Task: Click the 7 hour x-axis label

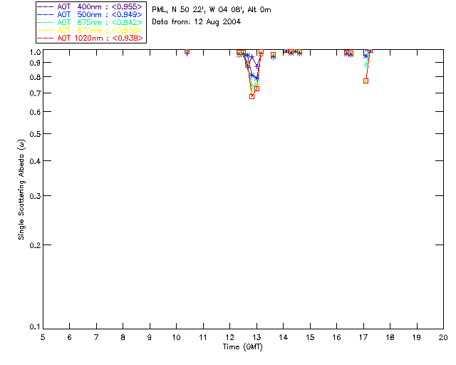Action: (96, 337)
